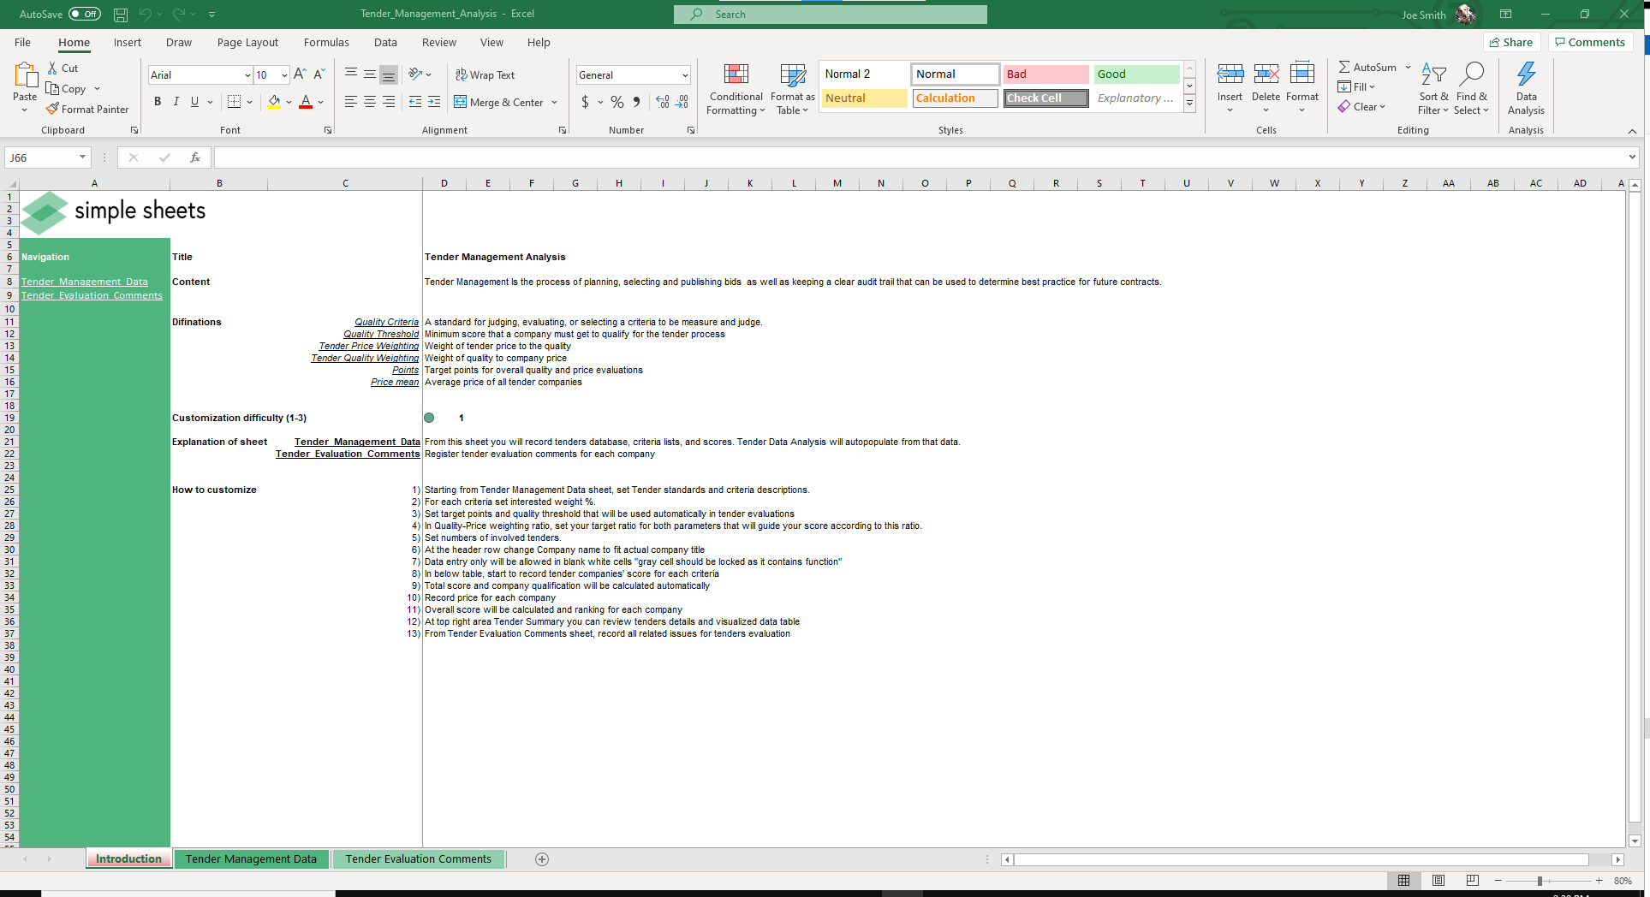Toggle Align Left

click(351, 102)
